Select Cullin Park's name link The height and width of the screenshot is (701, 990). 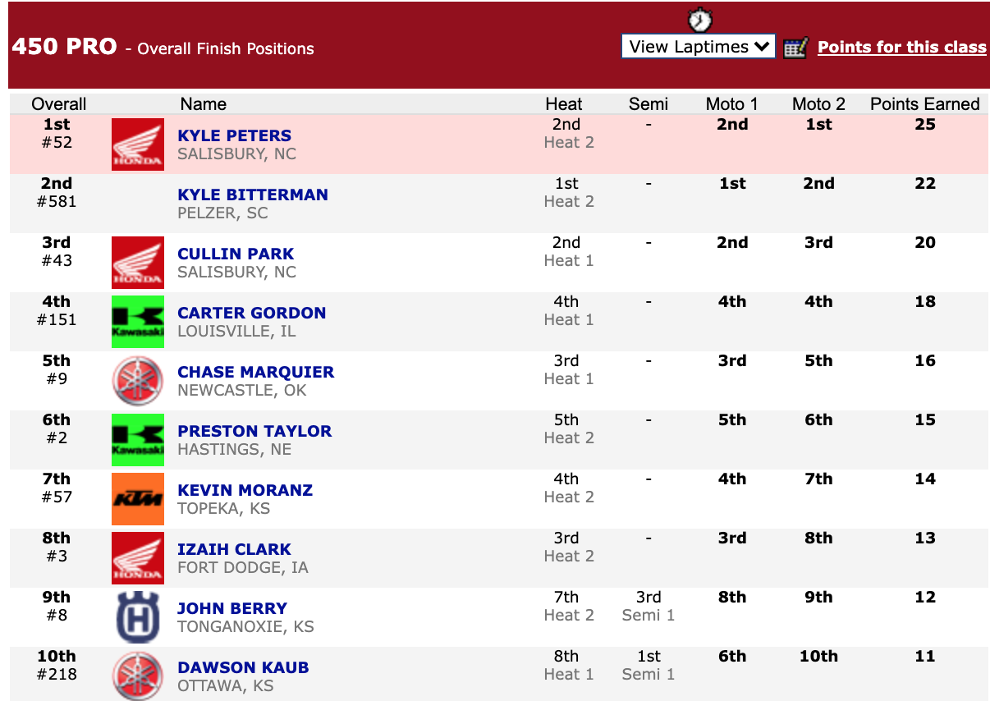(x=236, y=254)
